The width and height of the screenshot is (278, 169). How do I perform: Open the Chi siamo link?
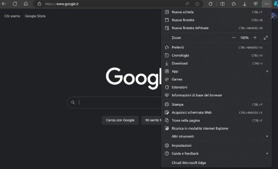pos(12,16)
